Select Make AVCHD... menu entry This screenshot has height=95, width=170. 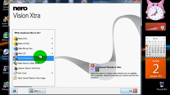click(x=33, y=44)
